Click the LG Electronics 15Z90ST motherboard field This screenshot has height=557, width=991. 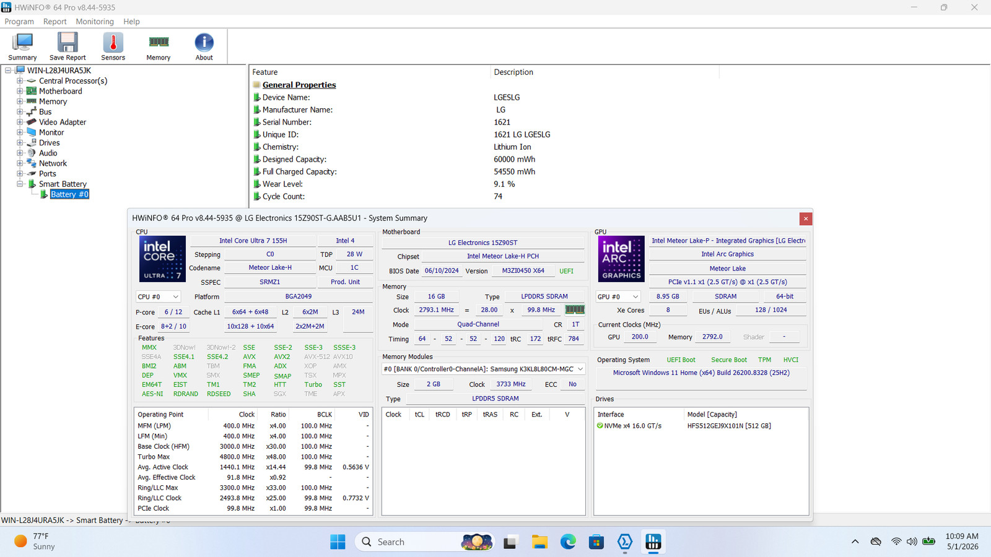[x=483, y=243]
